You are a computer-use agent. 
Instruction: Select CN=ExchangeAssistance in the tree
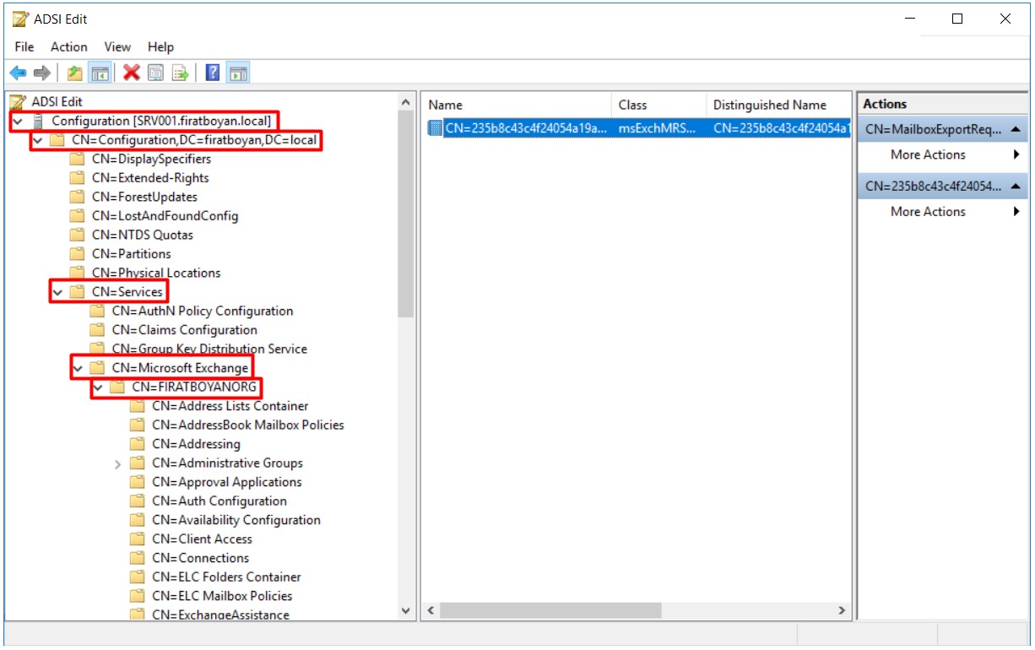220,615
